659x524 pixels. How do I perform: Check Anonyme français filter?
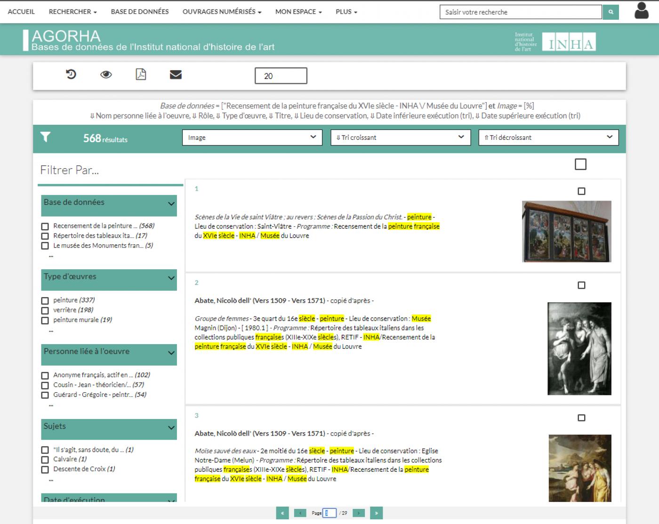[45, 376]
